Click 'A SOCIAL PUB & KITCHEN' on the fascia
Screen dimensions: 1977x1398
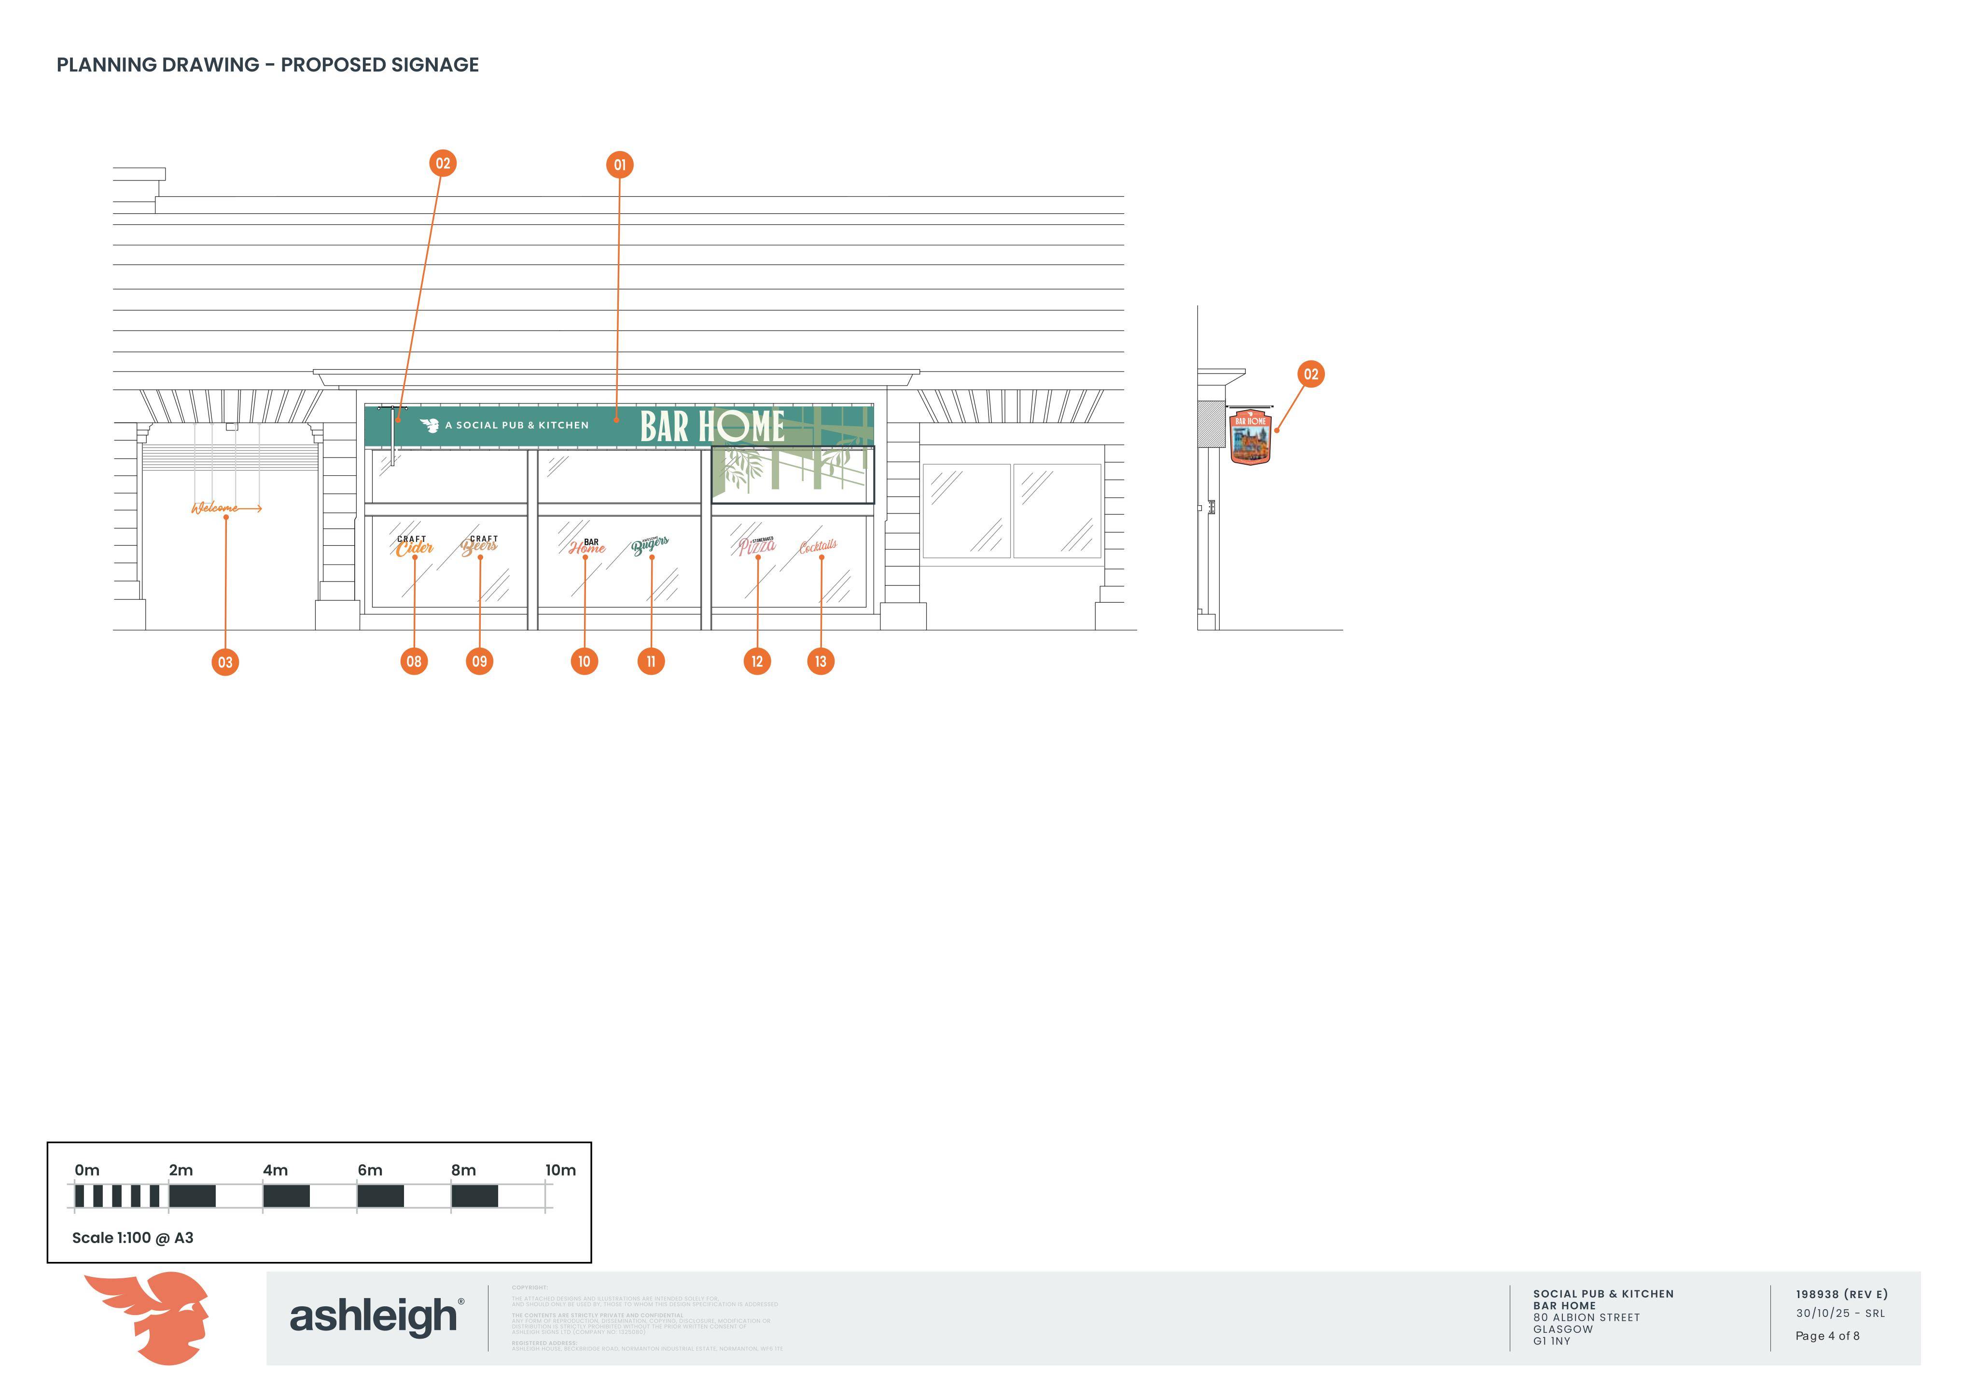[x=516, y=425]
